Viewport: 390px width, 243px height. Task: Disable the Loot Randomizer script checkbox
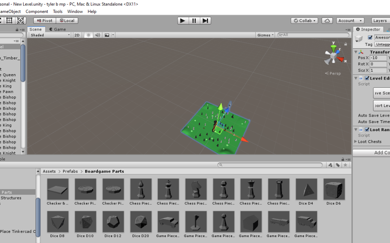(x=367, y=130)
